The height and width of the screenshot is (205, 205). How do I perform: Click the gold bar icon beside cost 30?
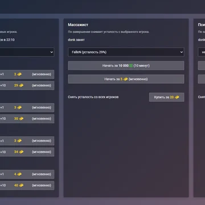[x=21, y=118]
